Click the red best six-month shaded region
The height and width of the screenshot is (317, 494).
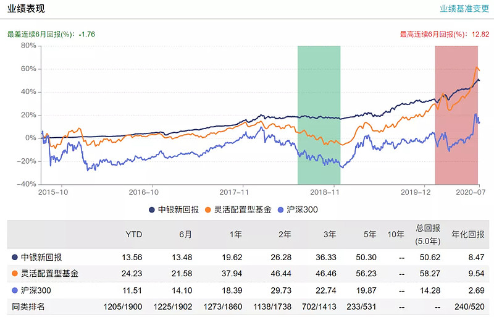click(x=456, y=114)
